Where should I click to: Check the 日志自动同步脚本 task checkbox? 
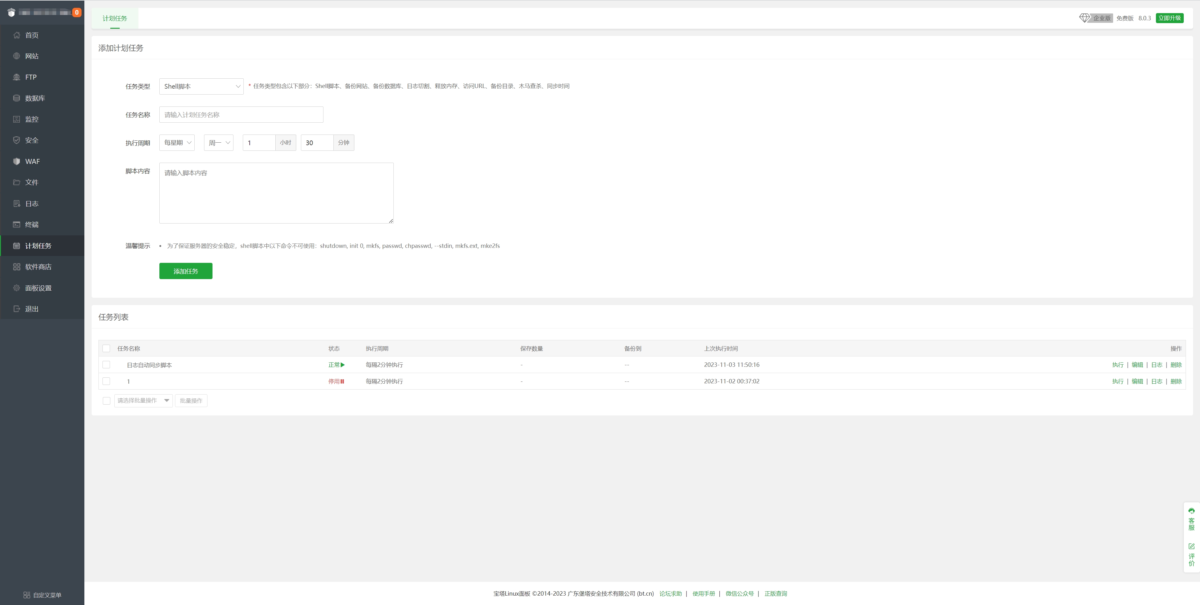click(x=106, y=365)
